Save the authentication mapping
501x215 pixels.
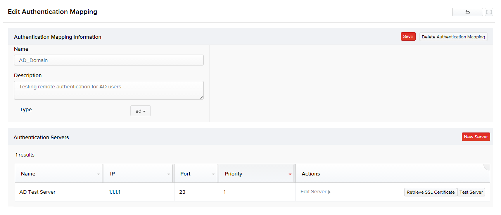click(x=408, y=37)
